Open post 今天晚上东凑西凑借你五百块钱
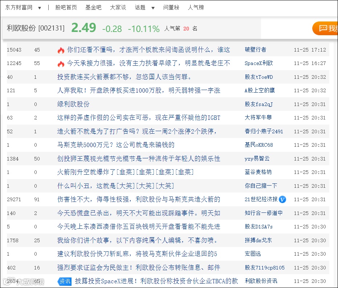Image resolution: width=338 pixels, height=288 pixels. click(139, 226)
